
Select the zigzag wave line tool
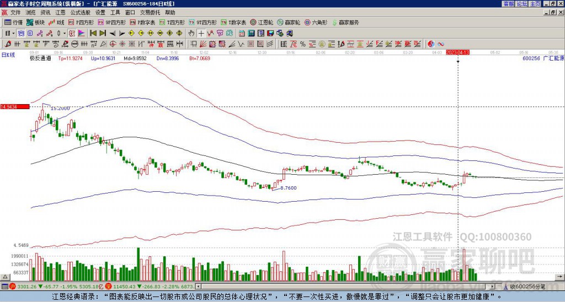[x=241, y=44]
